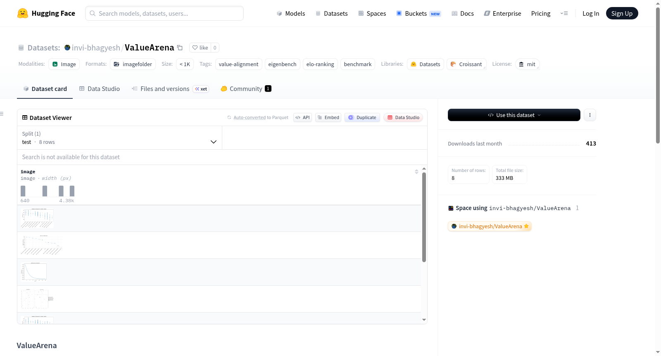View the Pricing page

541,13
